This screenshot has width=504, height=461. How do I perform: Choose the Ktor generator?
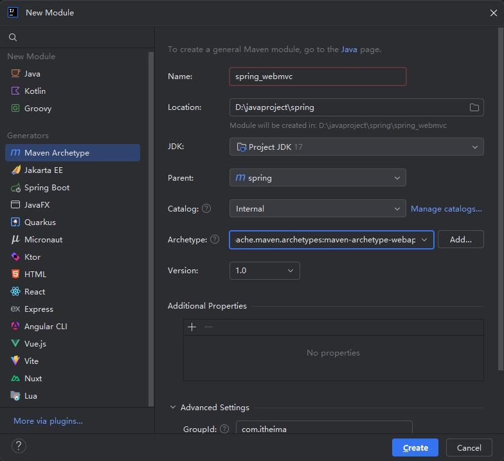coord(73,257)
